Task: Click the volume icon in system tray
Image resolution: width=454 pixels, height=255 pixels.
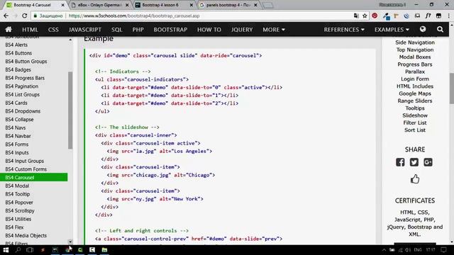Action: pyautogui.click(x=408, y=250)
